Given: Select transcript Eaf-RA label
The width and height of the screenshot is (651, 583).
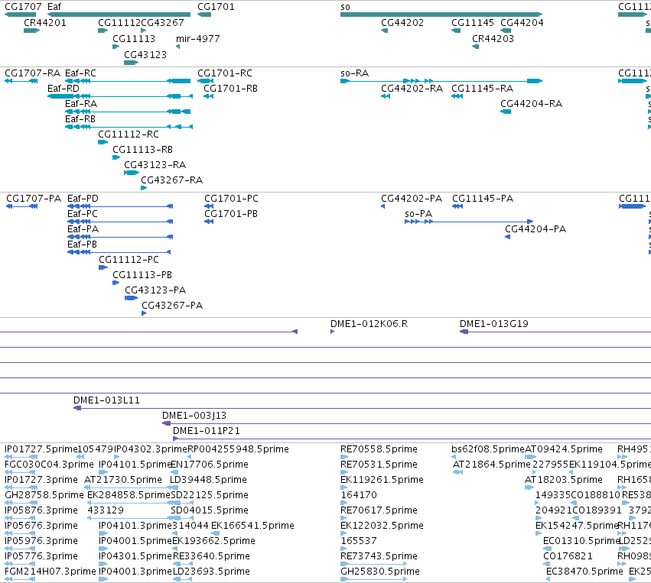Looking at the screenshot, I should 81,104.
